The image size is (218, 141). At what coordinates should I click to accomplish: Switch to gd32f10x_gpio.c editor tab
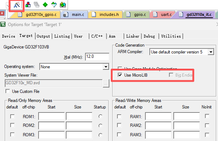pos(37,14)
